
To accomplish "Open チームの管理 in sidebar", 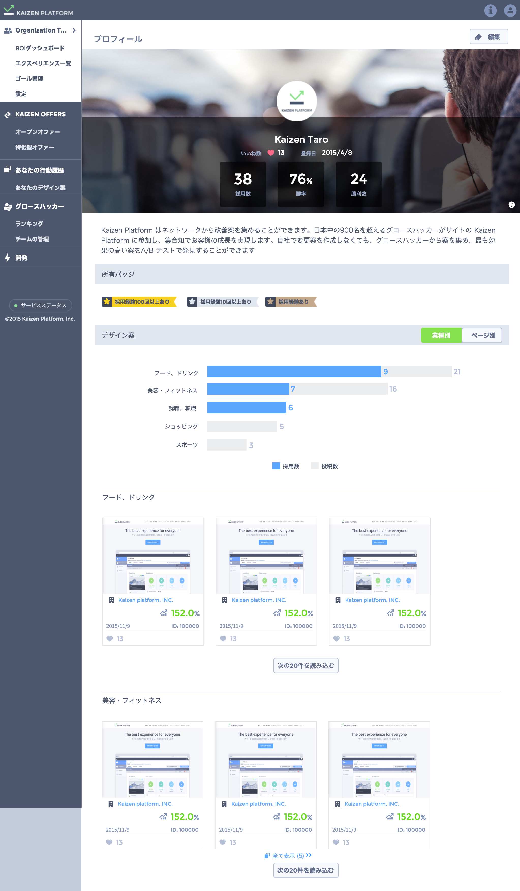I will click(32, 239).
